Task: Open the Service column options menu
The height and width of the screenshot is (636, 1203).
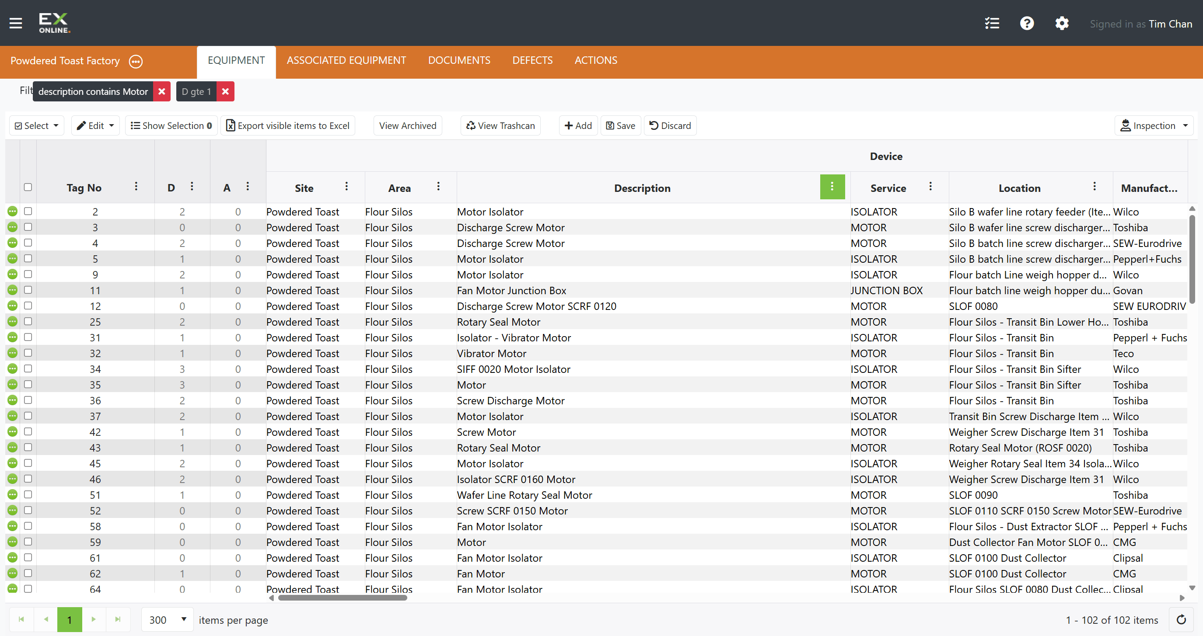Action: [x=930, y=187]
